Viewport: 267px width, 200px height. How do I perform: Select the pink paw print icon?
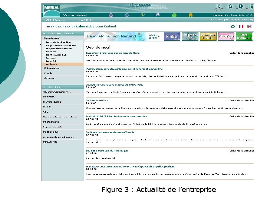coord(111,15)
